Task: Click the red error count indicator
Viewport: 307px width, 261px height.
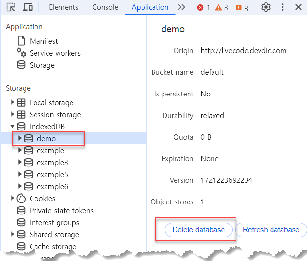Action: coord(203,8)
